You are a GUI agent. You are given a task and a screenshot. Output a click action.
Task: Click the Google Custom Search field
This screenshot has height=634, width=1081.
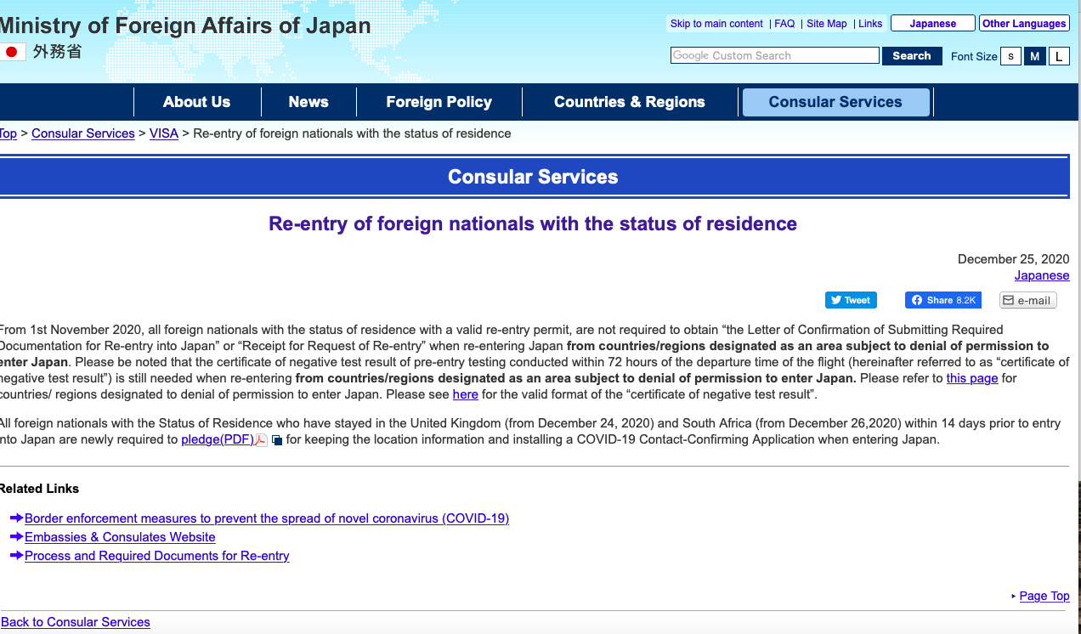point(774,56)
